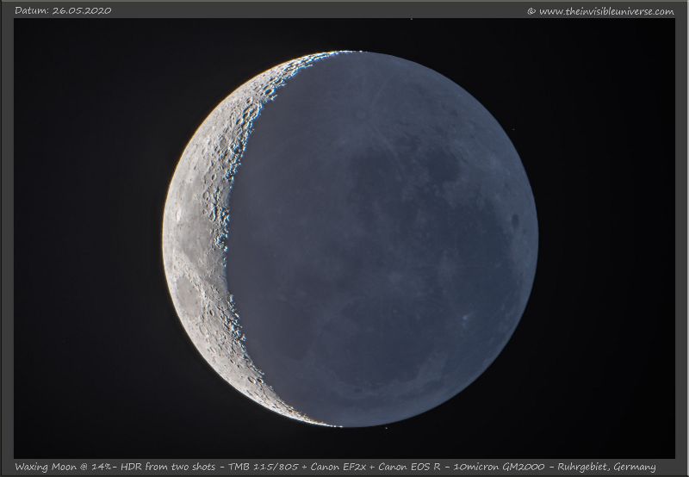Screen dimensions: 689x477
Task: Click the www.theinvisibleuniverse.com website link
Action: pos(606,11)
